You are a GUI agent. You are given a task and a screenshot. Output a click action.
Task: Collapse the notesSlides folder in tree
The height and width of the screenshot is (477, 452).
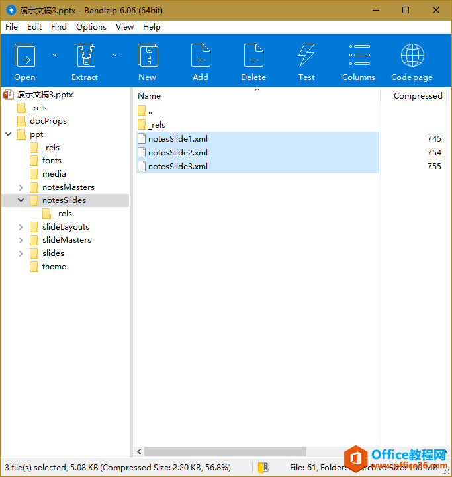click(21, 200)
